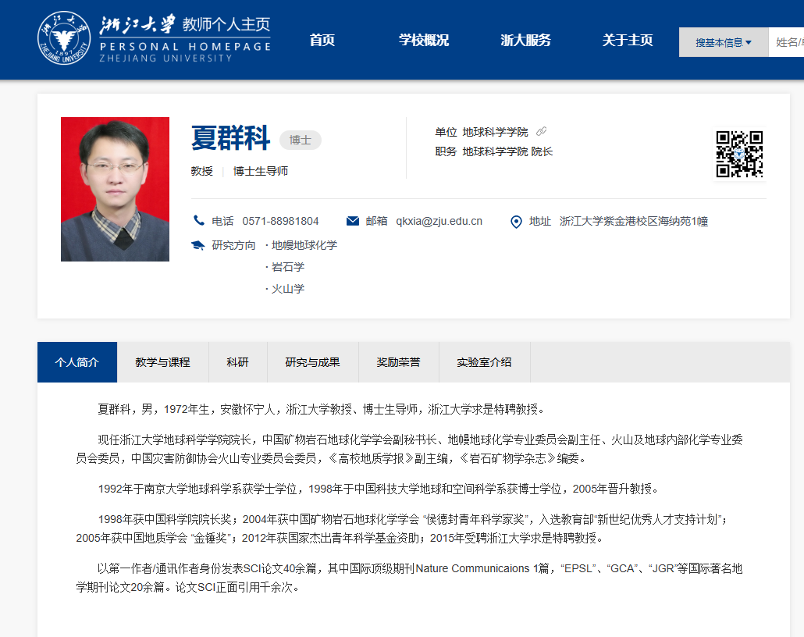
Task: Click the profile photo of 夏群科
Action: pos(115,189)
